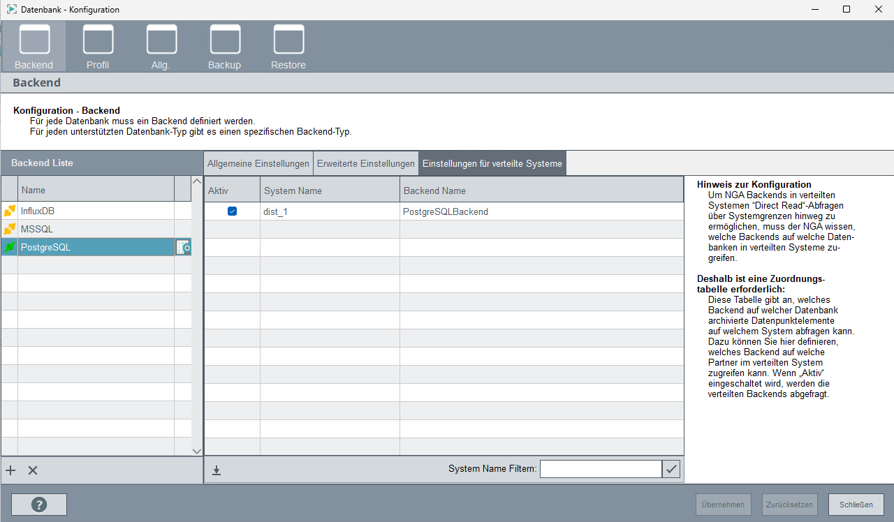Screen dimensions: 894x522
Task: Open the Backup section
Action: 225,47
